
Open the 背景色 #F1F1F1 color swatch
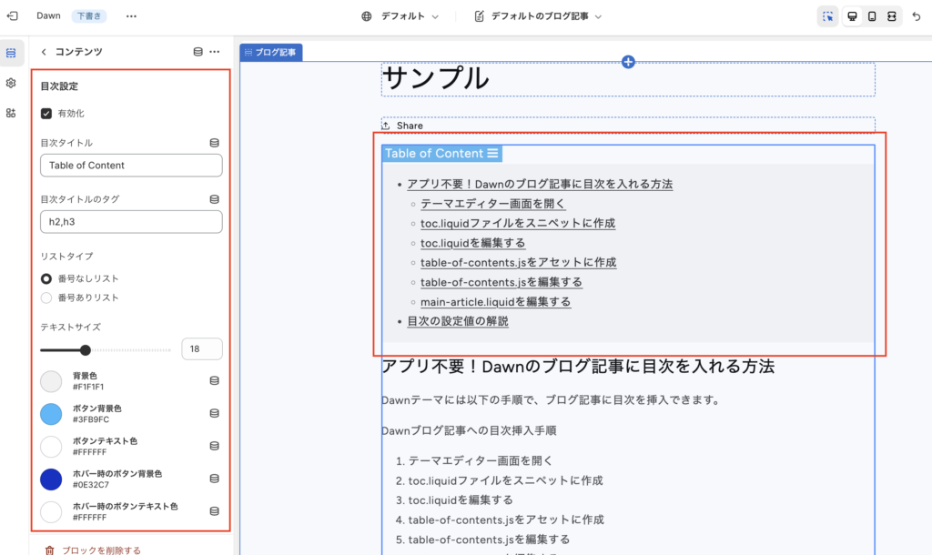pos(51,381)
